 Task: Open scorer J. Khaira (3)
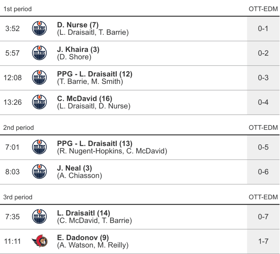[x=78, y=49]
